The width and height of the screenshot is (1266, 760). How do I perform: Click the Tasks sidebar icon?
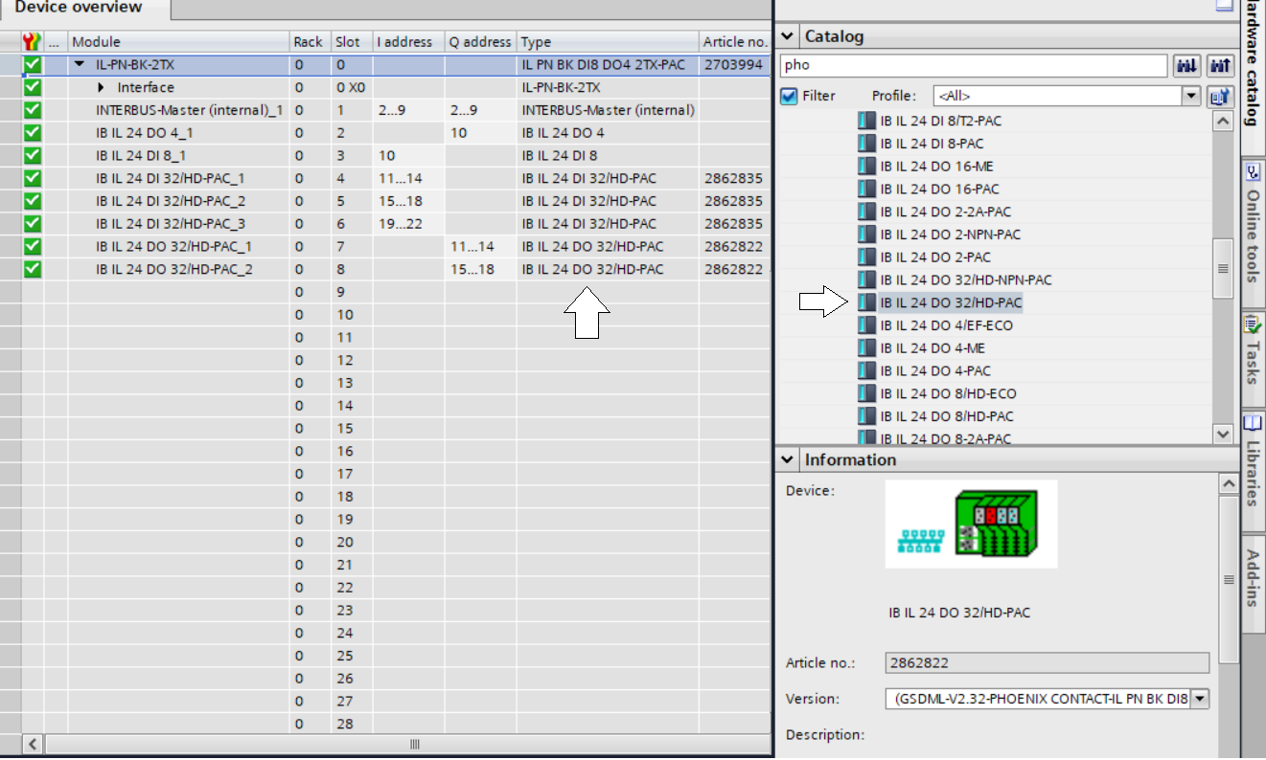(1253, 323)
